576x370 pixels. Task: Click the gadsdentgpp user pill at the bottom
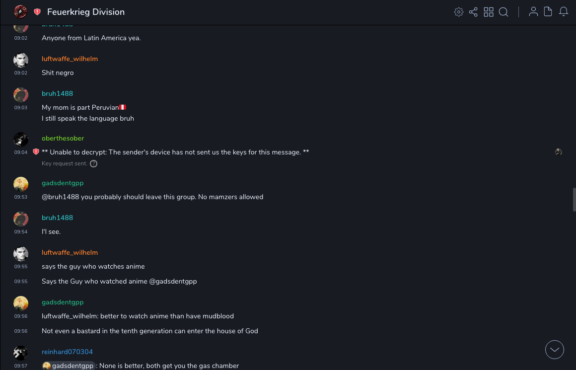pyautogui.click(x=69, y=366)
